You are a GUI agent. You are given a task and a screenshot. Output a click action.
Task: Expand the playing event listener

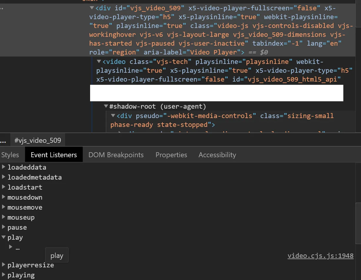point(4,275)
